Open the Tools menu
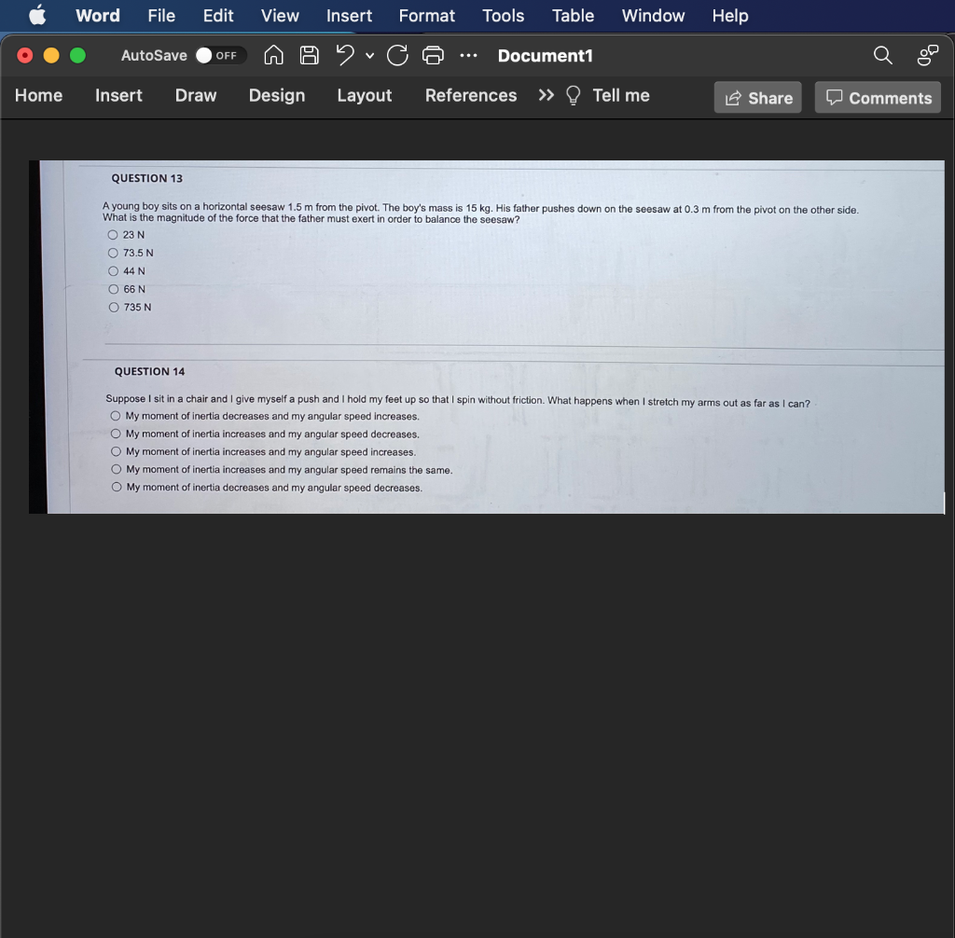This screenshot has width=955, height=938. pyautogui.click(x=503, y=15)
